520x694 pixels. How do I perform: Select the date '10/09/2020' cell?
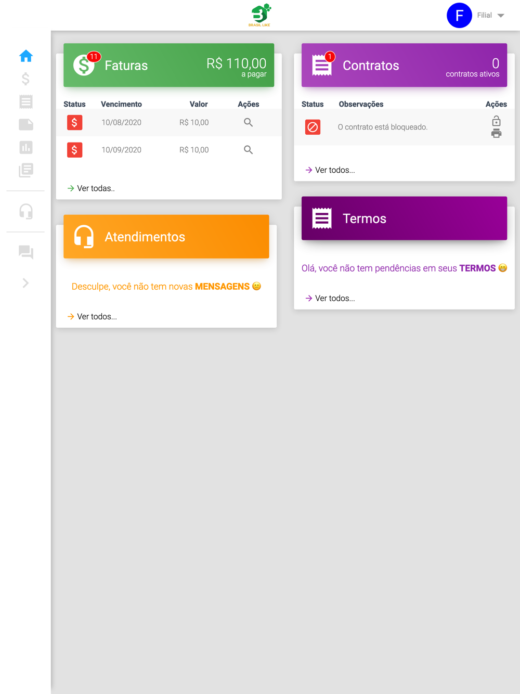tap(121, 150)
